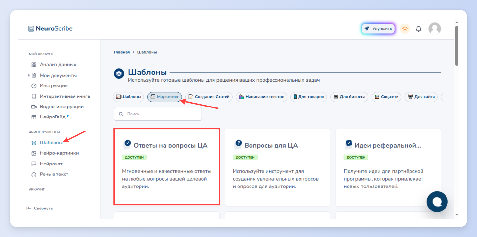Select the Создание Статей chip
Screen dimensions: 477x237
pyautogui.click(x=209, y=97)
